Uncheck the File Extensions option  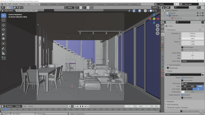[x=182, y=78]
